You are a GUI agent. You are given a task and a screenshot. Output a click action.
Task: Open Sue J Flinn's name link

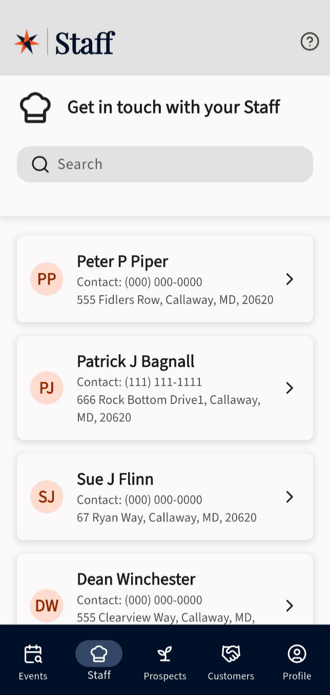coord(115,479)
